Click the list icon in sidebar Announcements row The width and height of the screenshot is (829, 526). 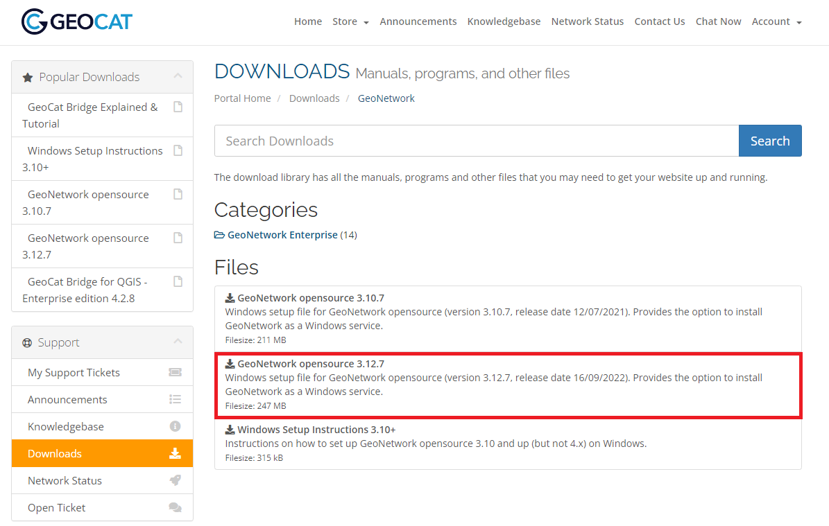click(x=175, y=399)
